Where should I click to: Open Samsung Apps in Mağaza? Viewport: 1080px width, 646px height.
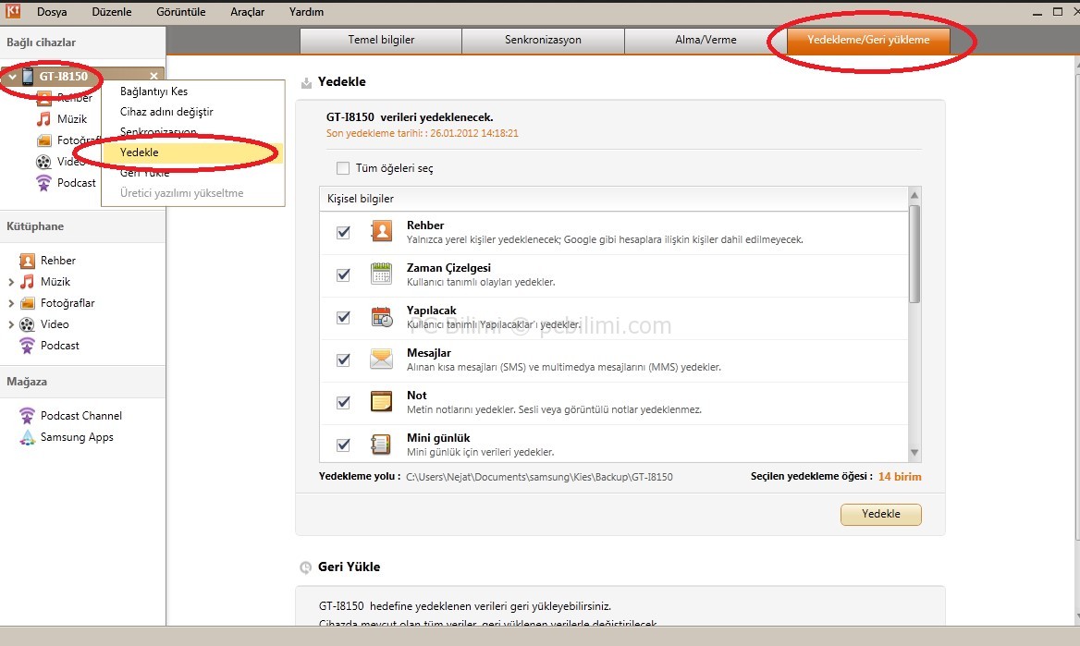(77, 437)
